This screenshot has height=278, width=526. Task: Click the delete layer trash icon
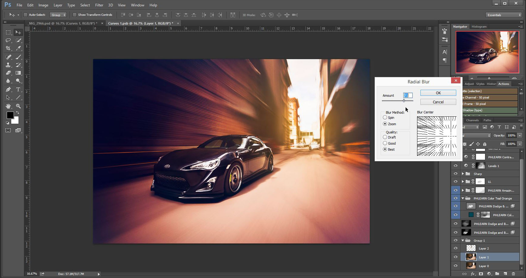(x=513, y=274)
